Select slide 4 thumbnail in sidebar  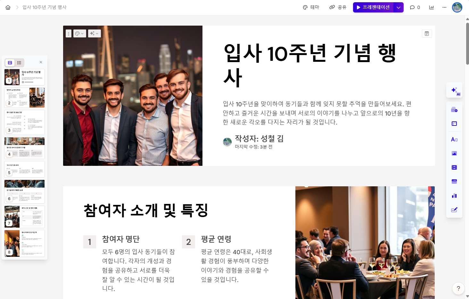[x=25, y=148]
